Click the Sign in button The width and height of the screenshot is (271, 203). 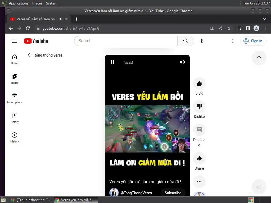253,41
